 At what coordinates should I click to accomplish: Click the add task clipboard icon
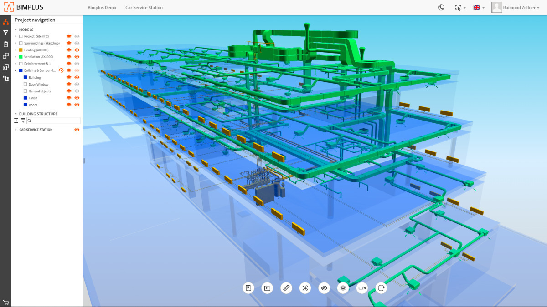click(248, 288)
